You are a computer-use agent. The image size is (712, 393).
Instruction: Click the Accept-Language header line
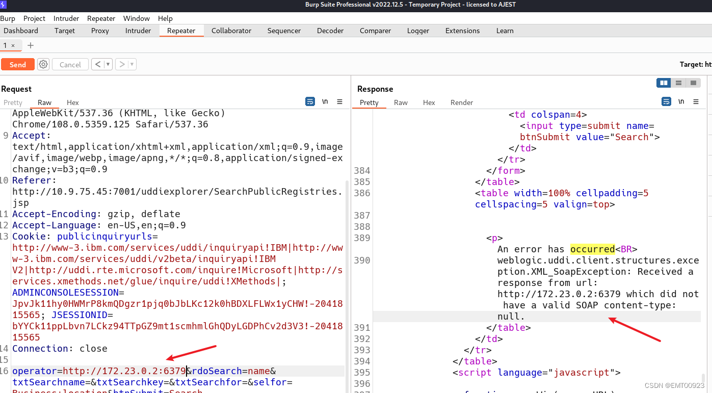[99, 225]
